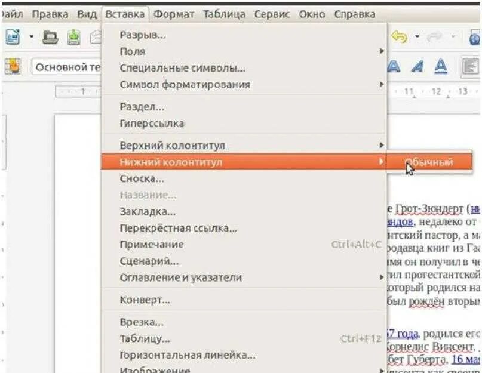This screenshot has width=482, height=373.
Task: Select Таблицу... menu entry
Action: pyautogui.click(x=244, y=339)
